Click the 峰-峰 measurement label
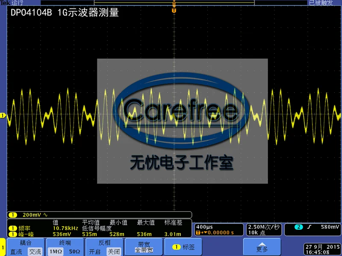 26,234
